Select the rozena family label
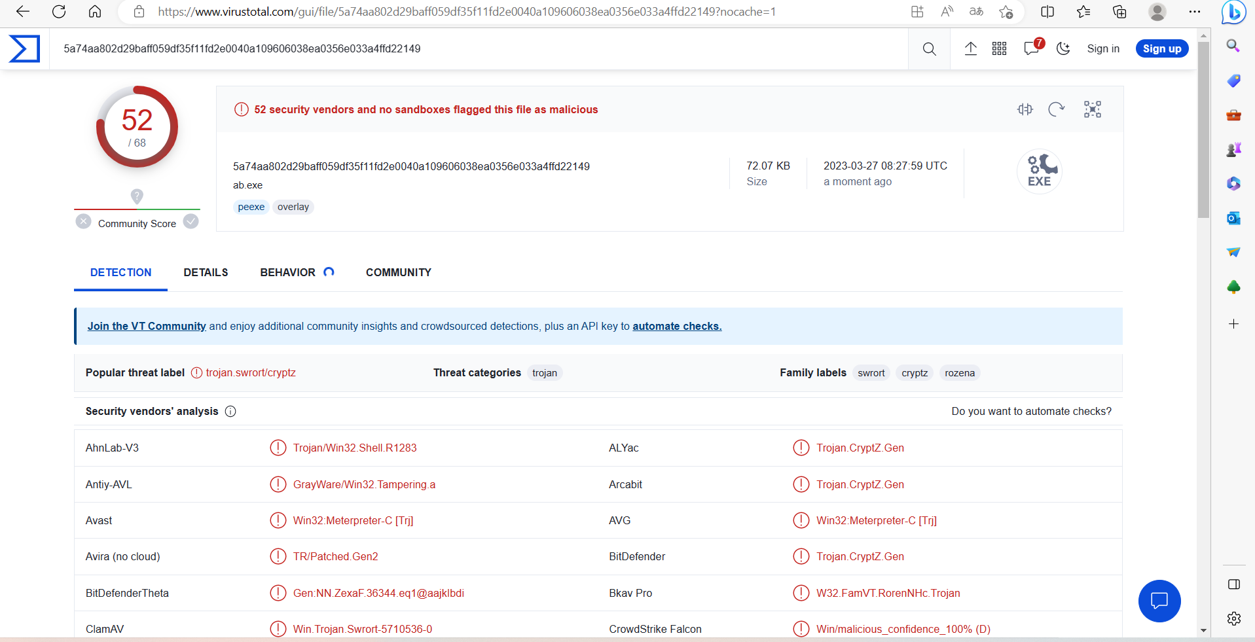Image resolution: width=1255 pixels, height=642 pixels. pyautogui.click(x=960, y=373)
